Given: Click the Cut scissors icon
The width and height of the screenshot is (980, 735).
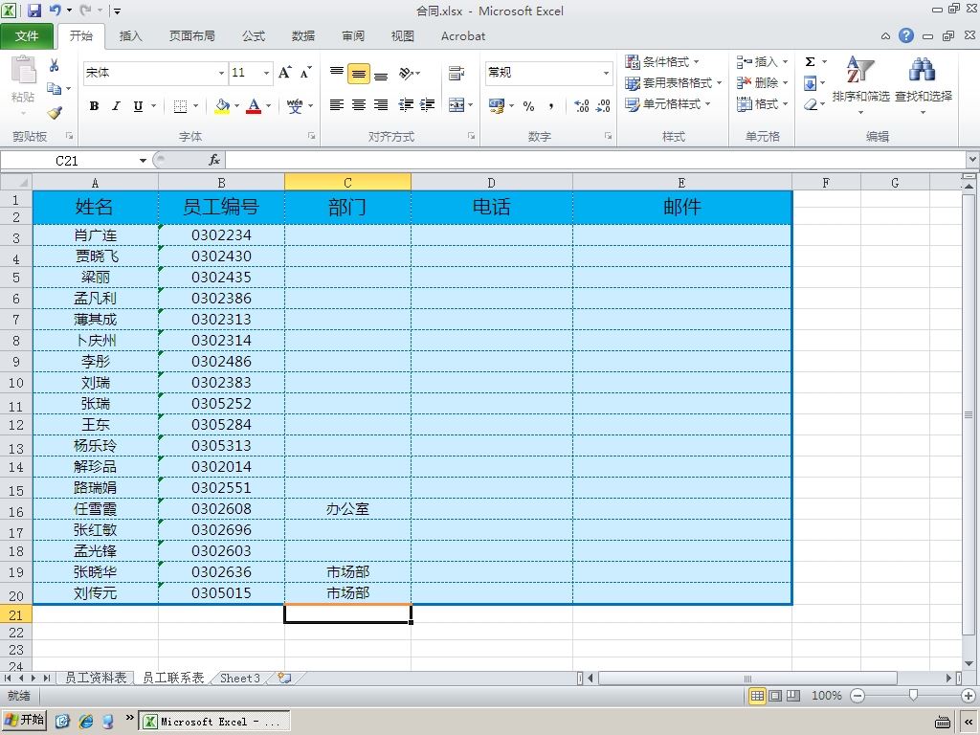Looking at the screenshot, I should point(55,66).
